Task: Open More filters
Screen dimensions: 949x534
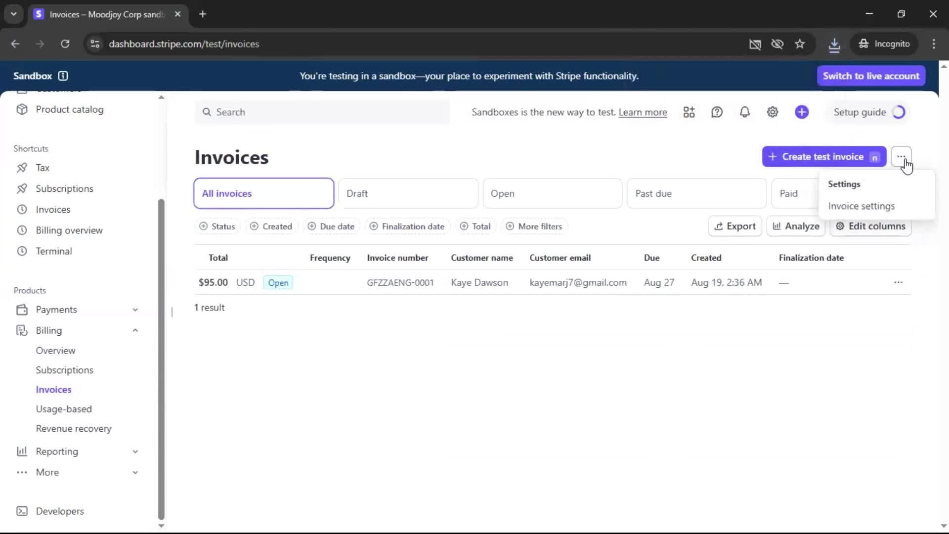Action: pyautogui.click(x=534, y=226)
